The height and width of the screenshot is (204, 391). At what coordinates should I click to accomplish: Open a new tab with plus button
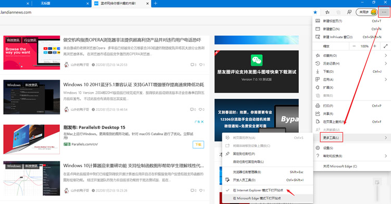(155, 3)
